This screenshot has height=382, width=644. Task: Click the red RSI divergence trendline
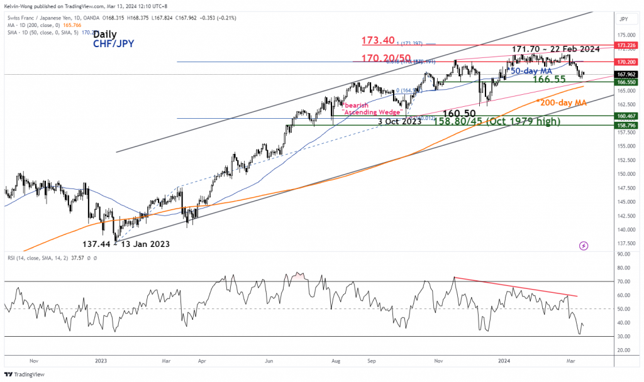(x=516, y=286)
